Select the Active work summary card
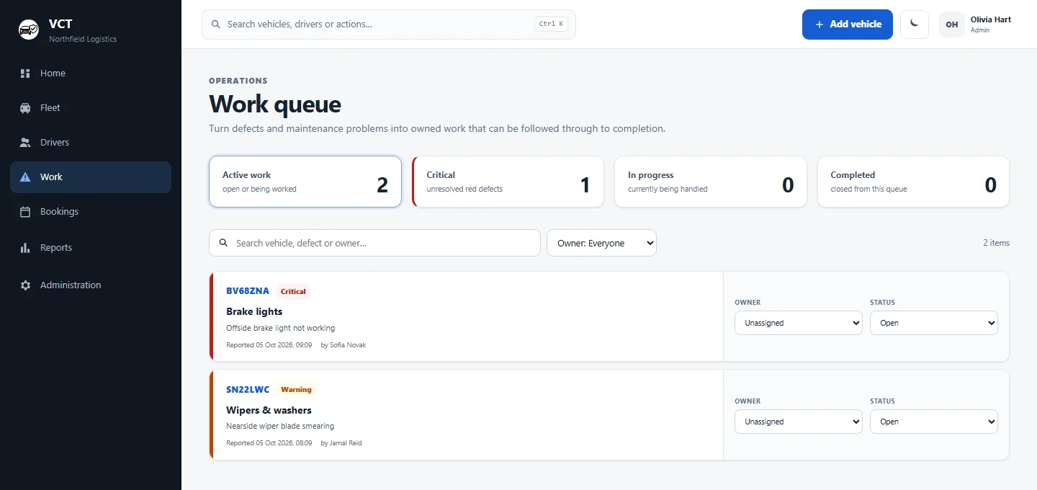Viewport: 1037px width, 490px height. pyautogui.click(x=305, y=182)
